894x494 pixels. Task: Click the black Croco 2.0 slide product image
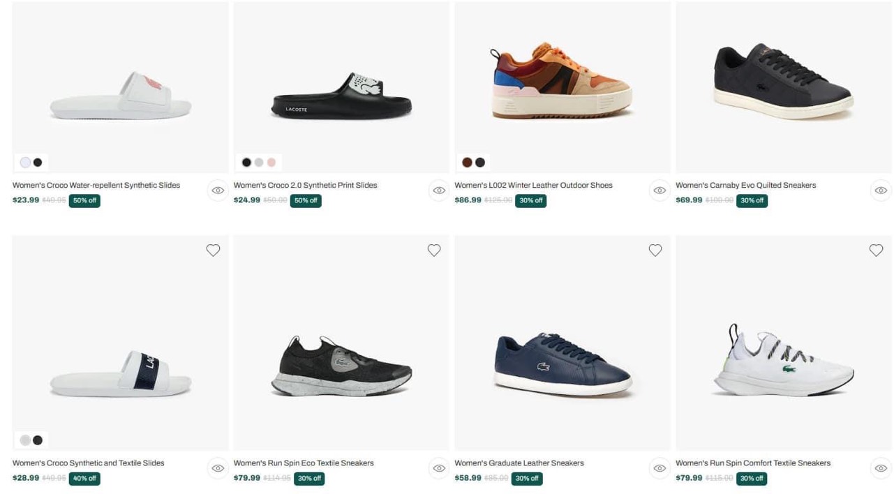pos(341,96)
